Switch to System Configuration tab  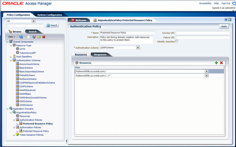[x=50, y=15]
